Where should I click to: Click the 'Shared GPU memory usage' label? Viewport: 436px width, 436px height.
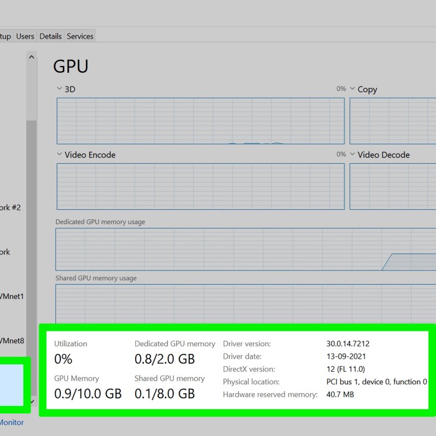point(96,278)
